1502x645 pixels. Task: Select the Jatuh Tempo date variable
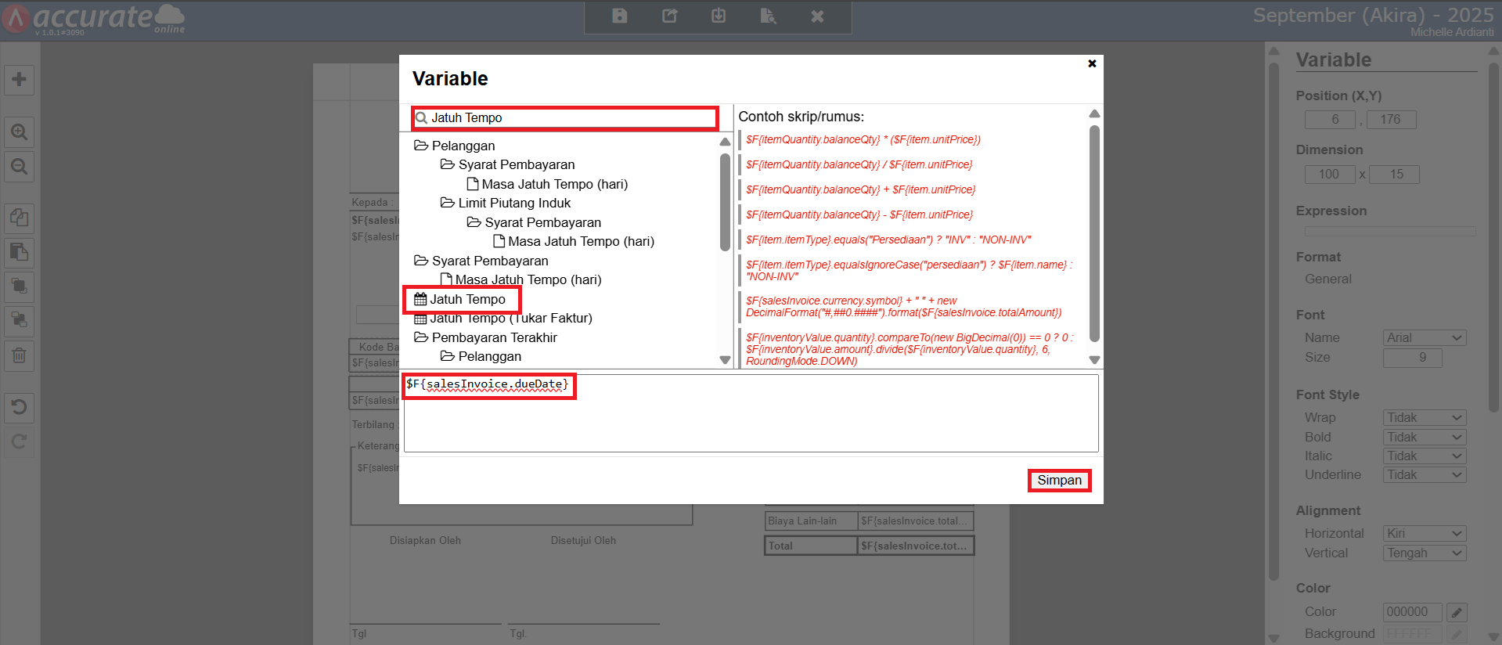tap(466, 299)
